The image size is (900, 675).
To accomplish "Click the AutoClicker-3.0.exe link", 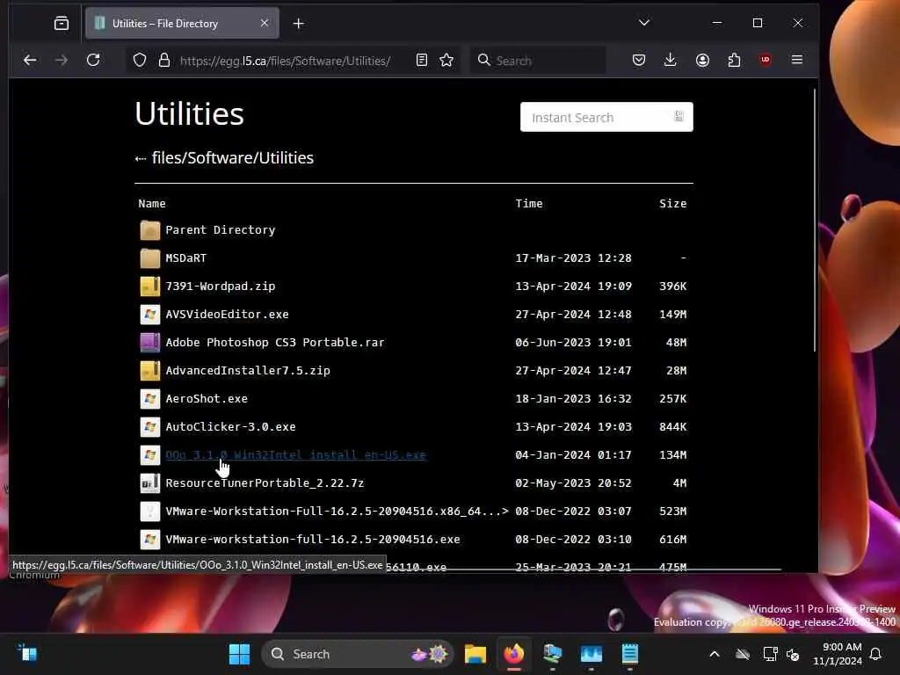I will [231, 427].
